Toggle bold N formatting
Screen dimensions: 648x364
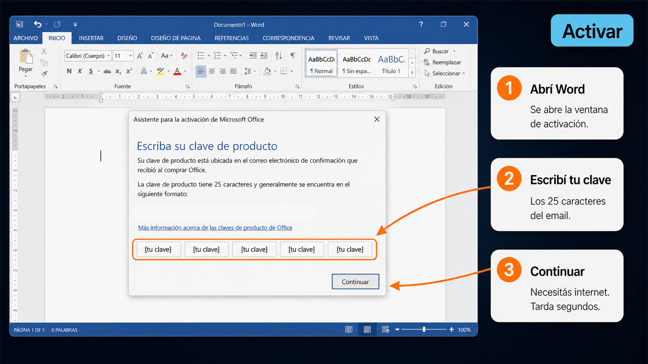tap(69, 71)
